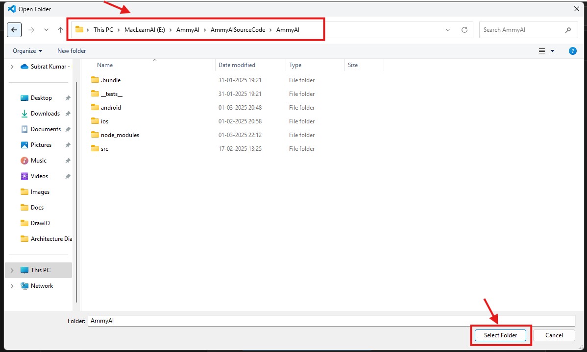Select the android folder in list
This screenshot has height=352, width=587.
point(111,108)
